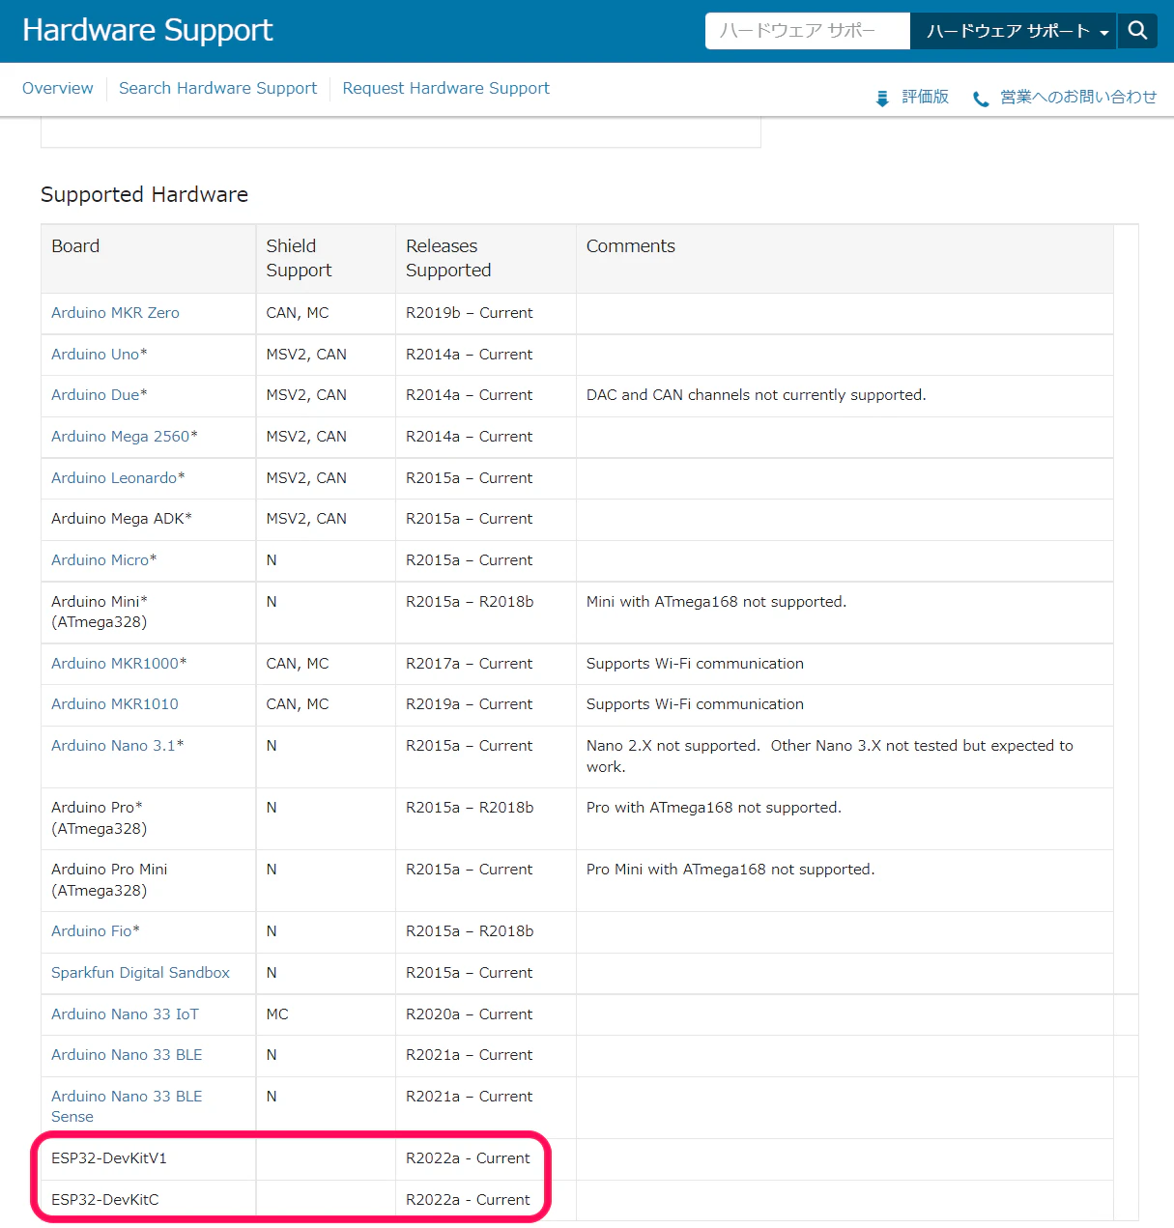Image resolution: width=1174 pixels, height=1228 pixels.
Task: Click the Comments column header
Action: tap(845, 259)
